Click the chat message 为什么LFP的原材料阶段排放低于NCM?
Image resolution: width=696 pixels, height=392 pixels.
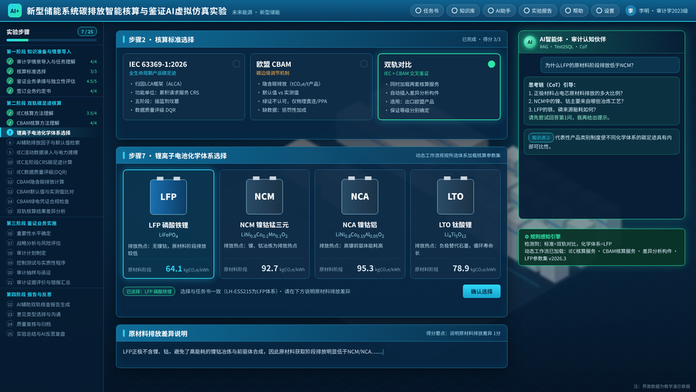(x=610, y=65)
